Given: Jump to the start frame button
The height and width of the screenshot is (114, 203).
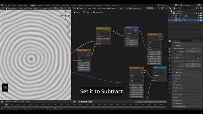Looking at the screenshot, I should (x=79, y=102).
